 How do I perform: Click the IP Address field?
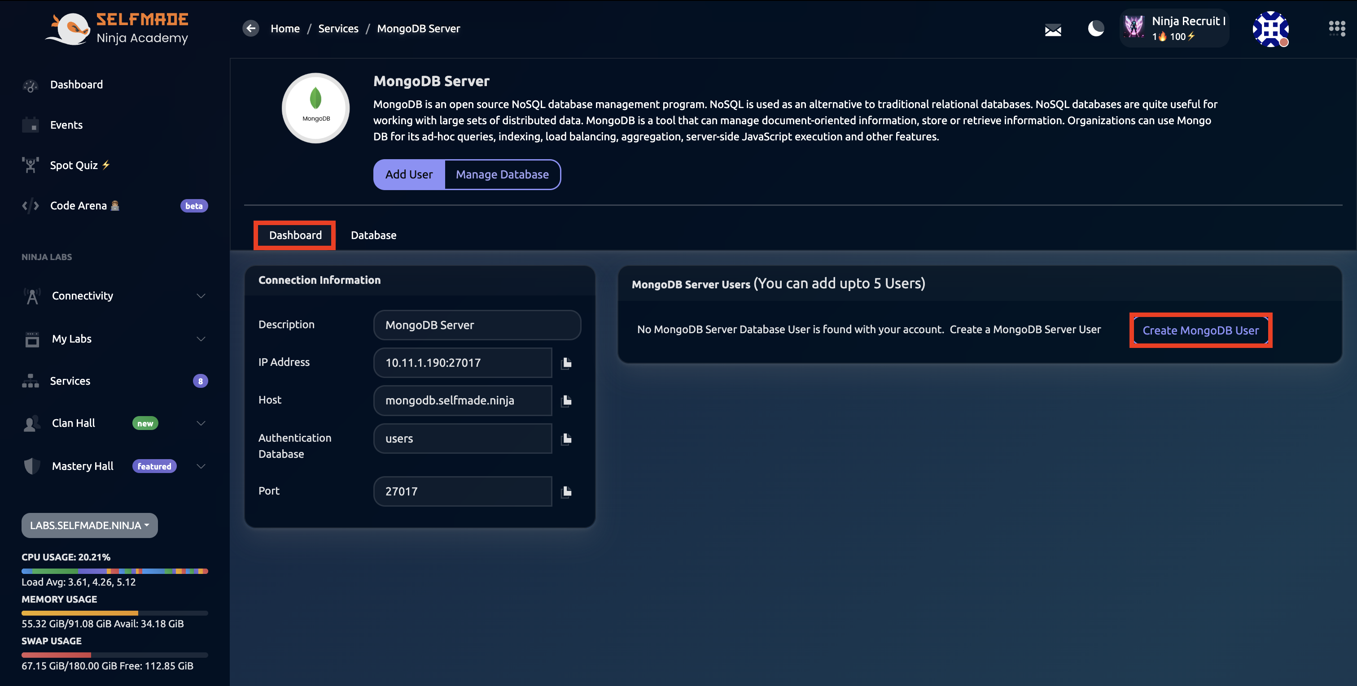pyautogui.click(x=463, y=363)
